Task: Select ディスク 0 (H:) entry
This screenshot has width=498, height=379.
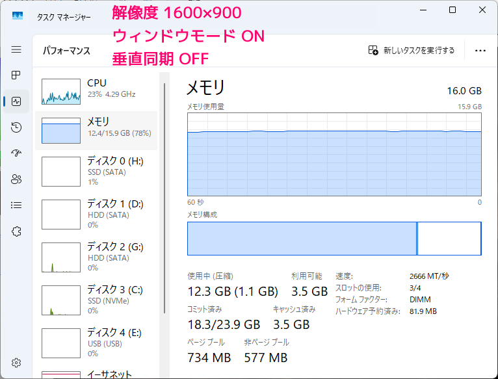Action: [96, 172]
